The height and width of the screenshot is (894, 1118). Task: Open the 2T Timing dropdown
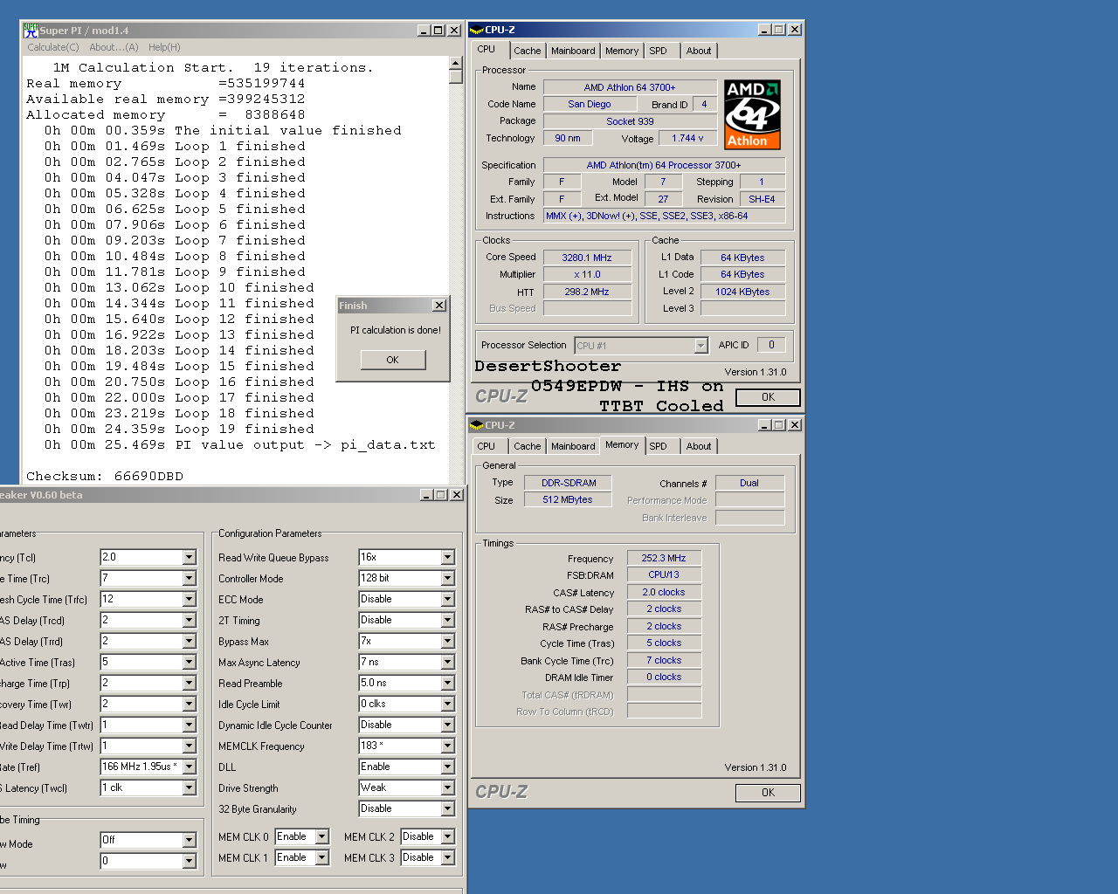pos(448,620)
